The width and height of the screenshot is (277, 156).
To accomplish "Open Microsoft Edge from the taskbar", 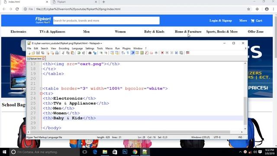I will point(95,152).
